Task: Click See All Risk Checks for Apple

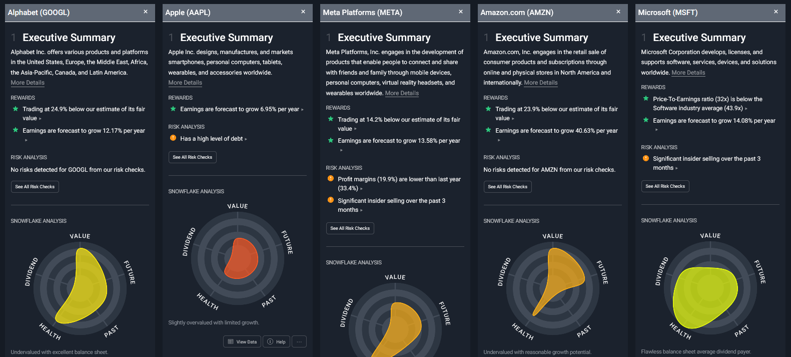Action: 193,157
